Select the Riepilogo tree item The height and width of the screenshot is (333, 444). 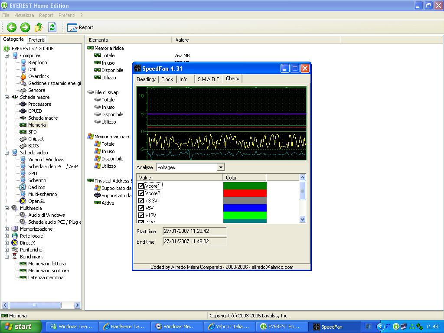37,62
